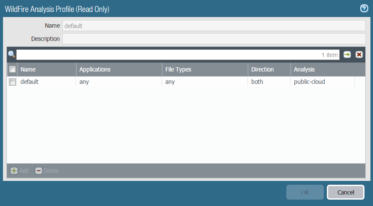Cancel the WildFire profile dialog
The image size is (373, 206).
(346, 192)
